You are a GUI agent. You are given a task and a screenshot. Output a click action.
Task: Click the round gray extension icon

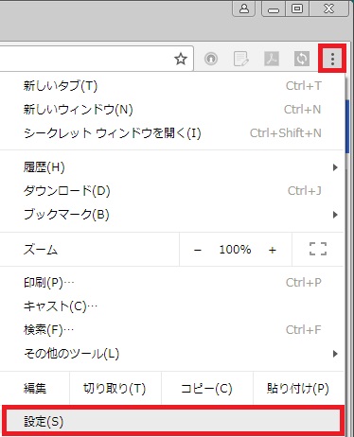pyautogui.click(x=211, y=59)
